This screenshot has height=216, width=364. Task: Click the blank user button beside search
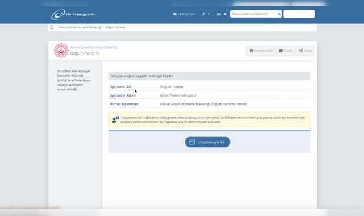(299, 14)
